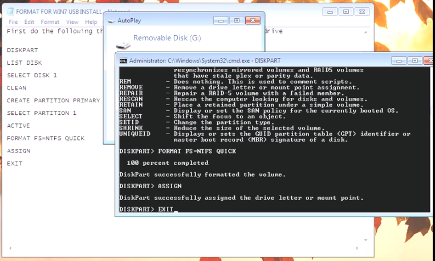Screen dimensions: 435x261
Task: Open the View menu in Notepad
Action: (x=72, y=22)
